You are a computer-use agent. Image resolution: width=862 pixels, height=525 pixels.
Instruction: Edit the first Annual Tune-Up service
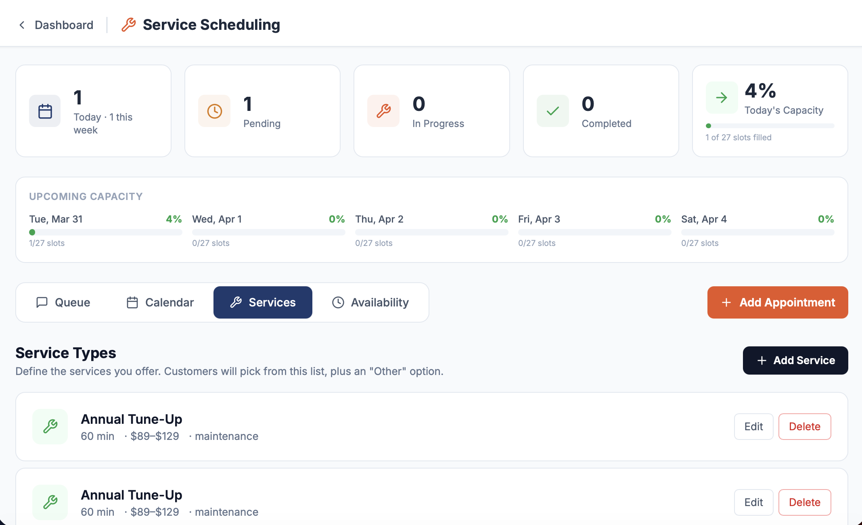pos(753,426)
